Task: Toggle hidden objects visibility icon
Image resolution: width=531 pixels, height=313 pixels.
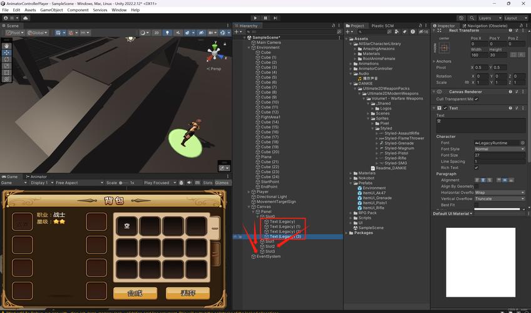Action: coord(201,33)
